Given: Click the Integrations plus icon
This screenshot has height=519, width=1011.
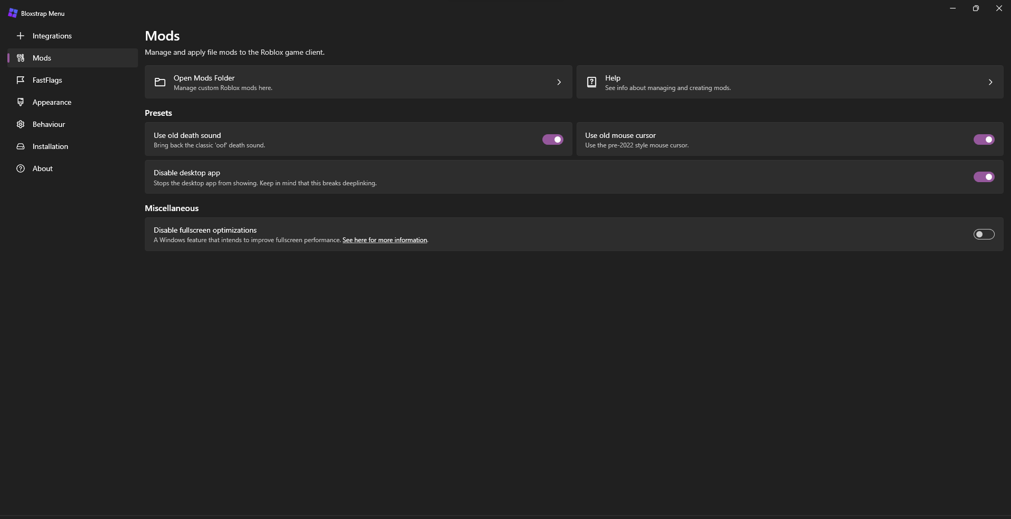Looking at the screenshot, I should coord(21,35).
